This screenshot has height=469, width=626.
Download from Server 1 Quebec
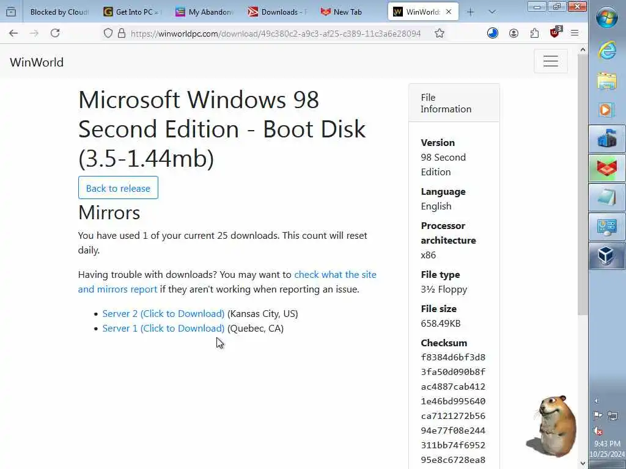[x=163, y=329]
